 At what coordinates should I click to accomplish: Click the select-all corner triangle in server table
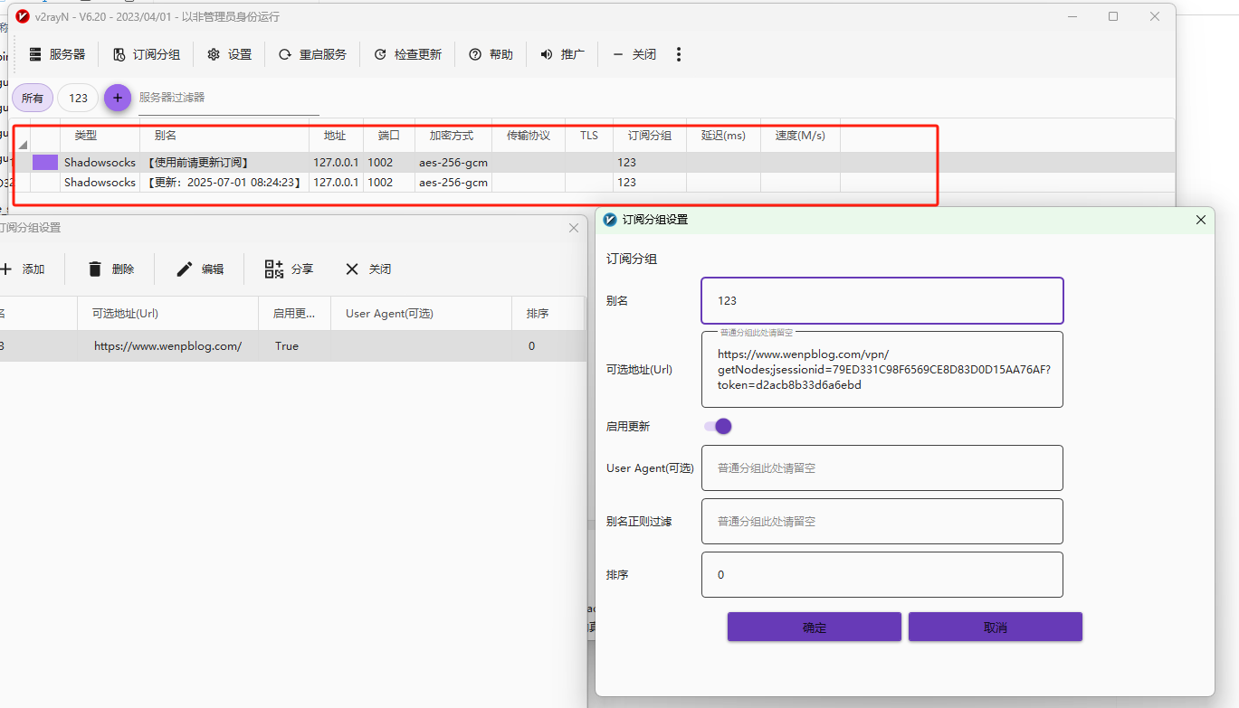23,145
